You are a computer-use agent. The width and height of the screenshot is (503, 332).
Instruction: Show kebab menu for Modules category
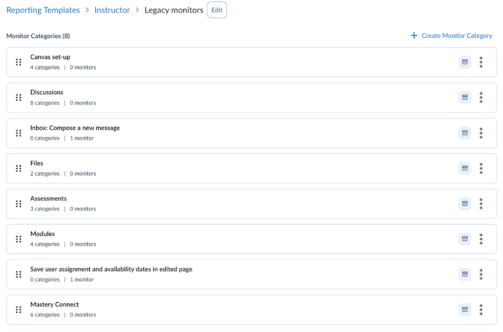[481, 239]
